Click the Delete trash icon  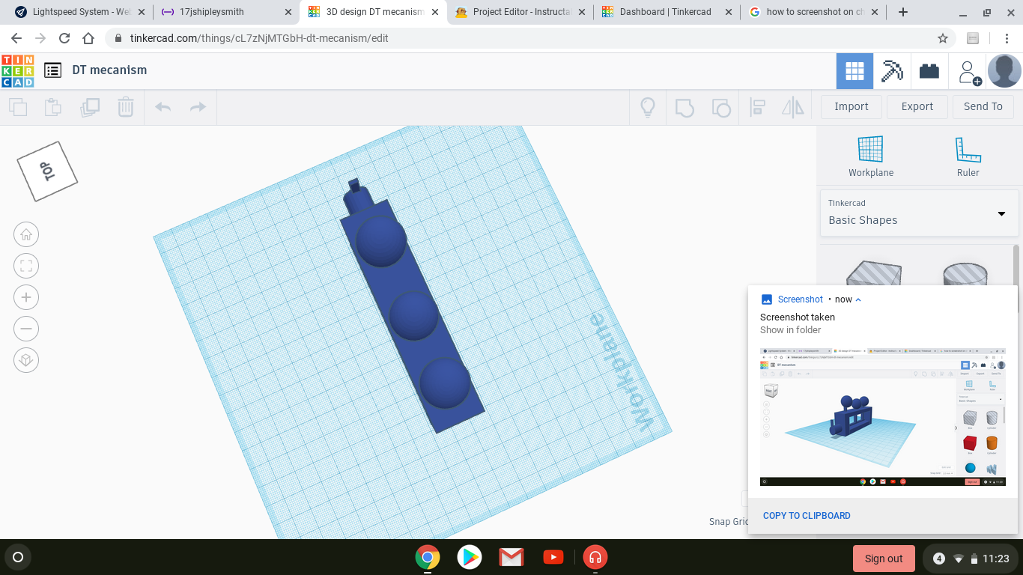click(126, 107)
